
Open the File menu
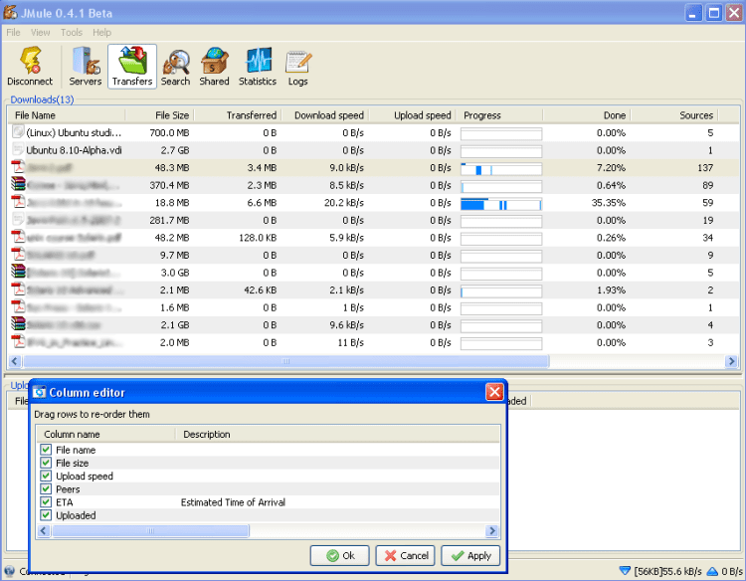[x=13, y=32]
